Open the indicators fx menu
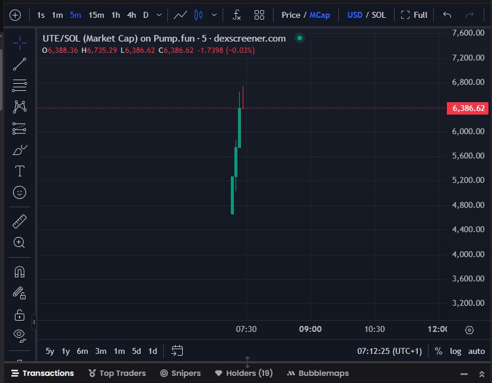 [237, 15]
